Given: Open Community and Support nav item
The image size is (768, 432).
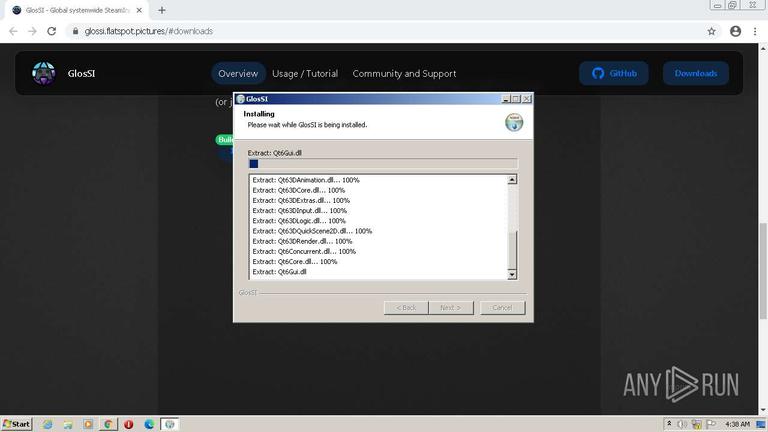Looking at the screenshot, I should pos(404,73).
